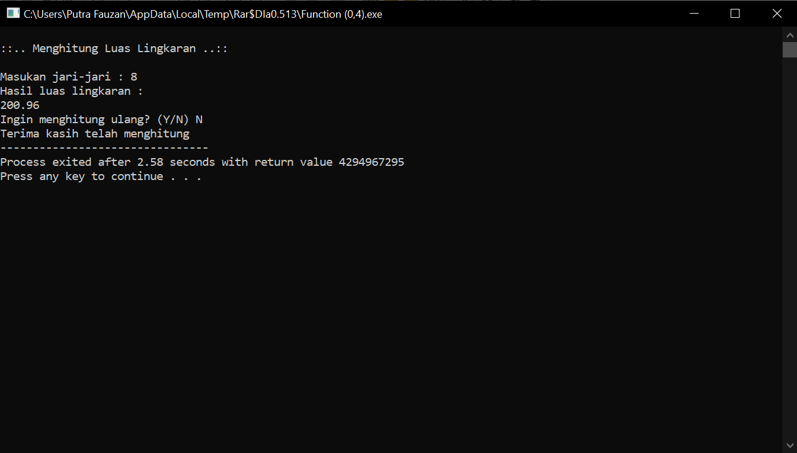Viewport: 797px width, 453px height.
Task: Click the console window icon in titlebar
Action: click(12, 12)
